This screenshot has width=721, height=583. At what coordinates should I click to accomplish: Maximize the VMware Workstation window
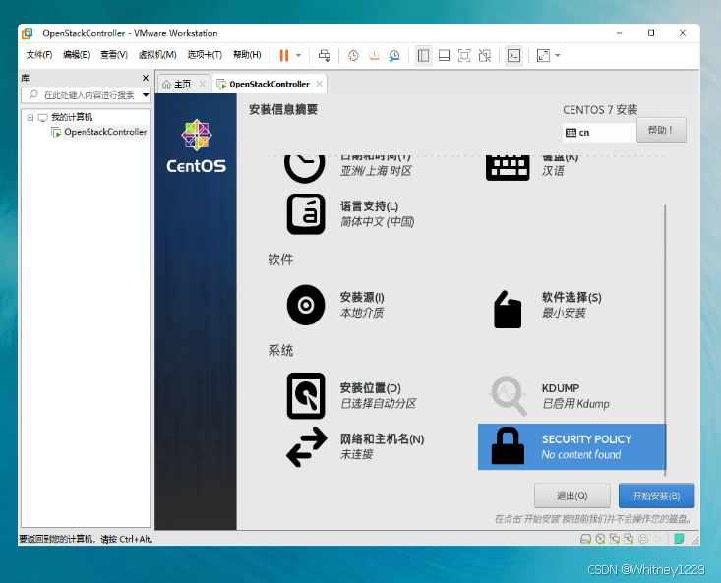coord(650,33)
